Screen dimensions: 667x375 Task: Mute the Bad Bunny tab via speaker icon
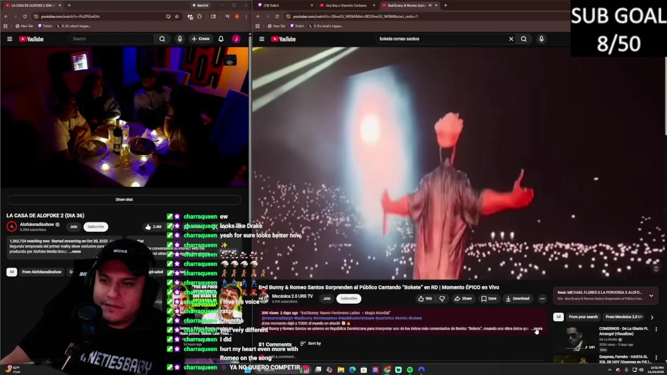coord(429,5)
